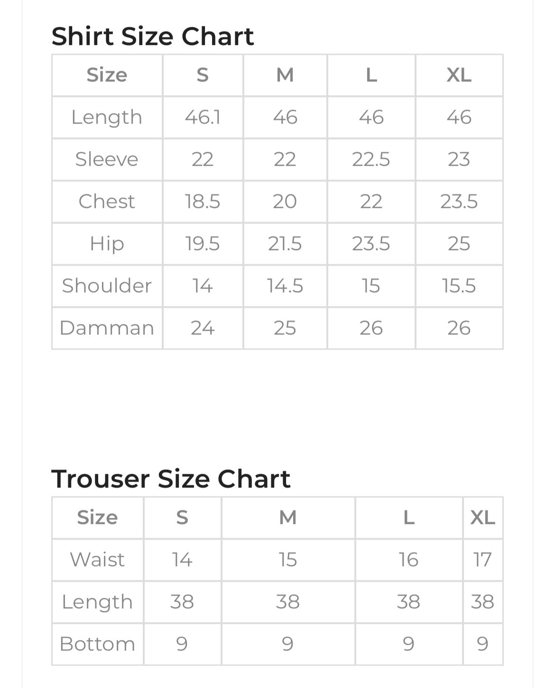The image size is (555, 688).
Task: Click the trouser Waist row label
Action: tap(97, 560)
